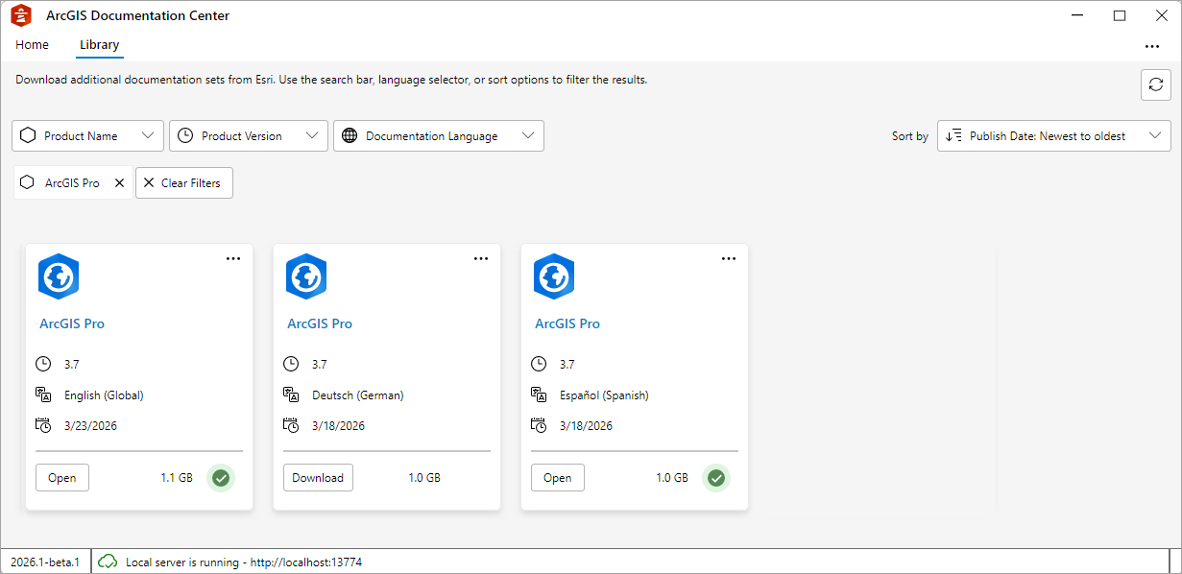Click the ArcGIS Pro globe icon on Spanish card
This screenshot has width=1182, height=574.
554,277
